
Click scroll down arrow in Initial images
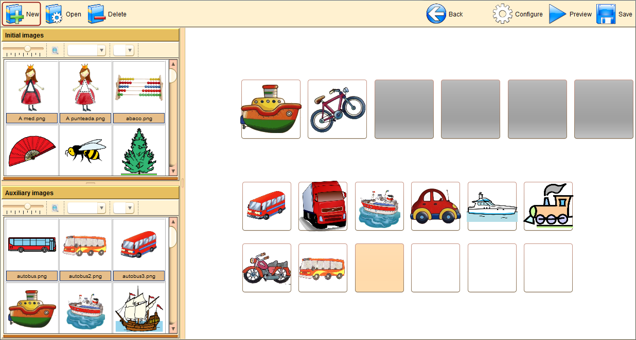(173, 172)
